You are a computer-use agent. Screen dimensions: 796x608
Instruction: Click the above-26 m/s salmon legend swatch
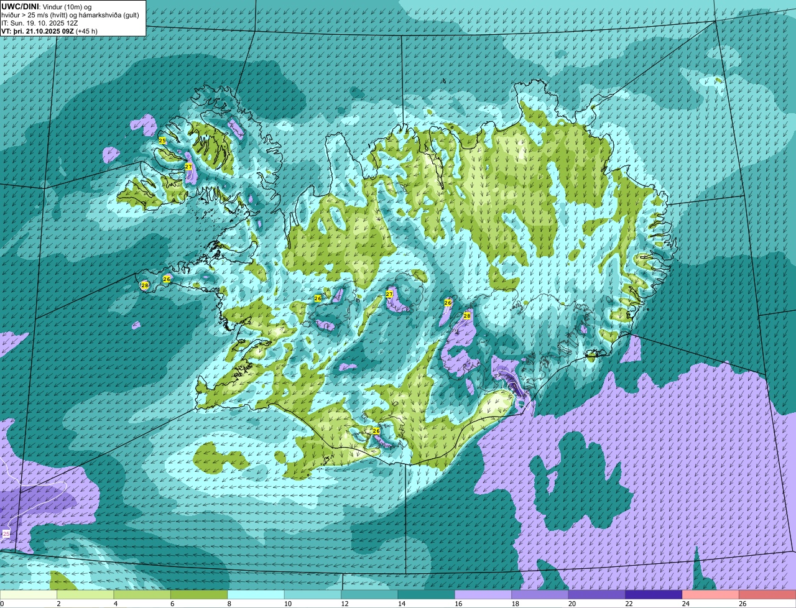[768, 594]
